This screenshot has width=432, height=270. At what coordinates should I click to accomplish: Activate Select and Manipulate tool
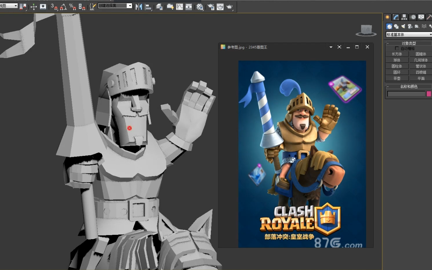pos(33,7)
